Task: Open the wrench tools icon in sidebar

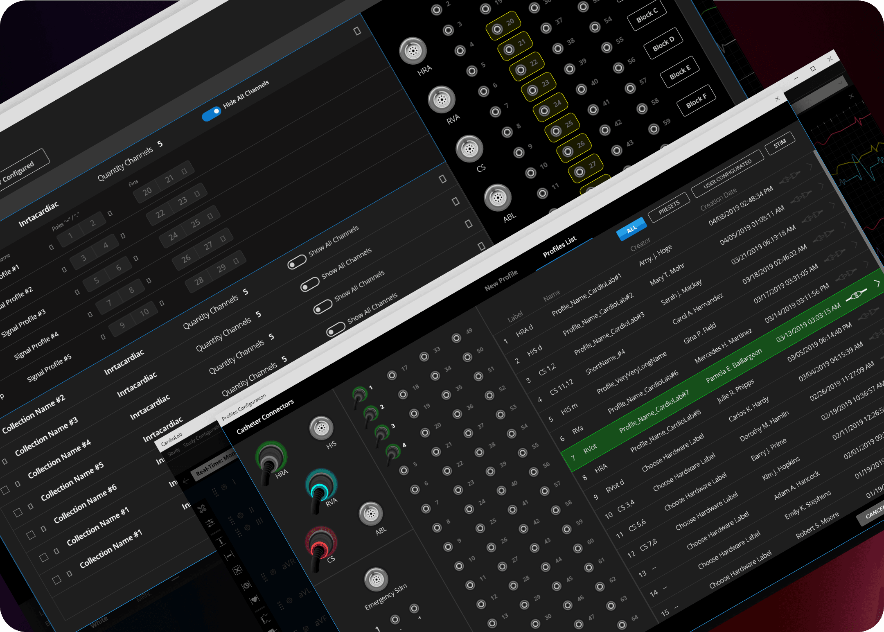Action: point(202,509)
